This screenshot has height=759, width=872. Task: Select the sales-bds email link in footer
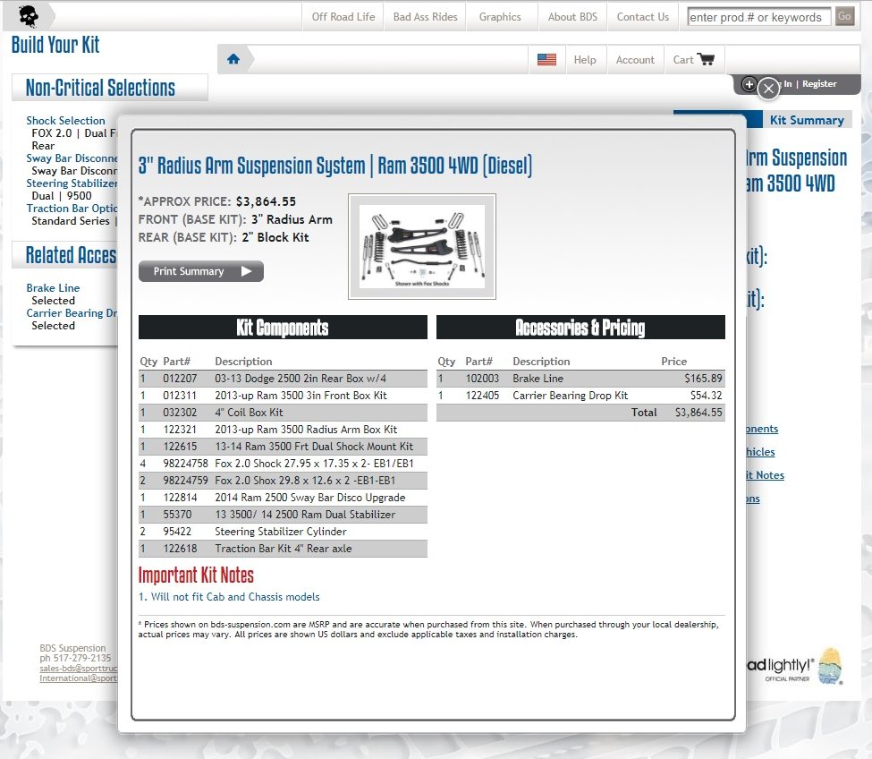pos(79,668)
